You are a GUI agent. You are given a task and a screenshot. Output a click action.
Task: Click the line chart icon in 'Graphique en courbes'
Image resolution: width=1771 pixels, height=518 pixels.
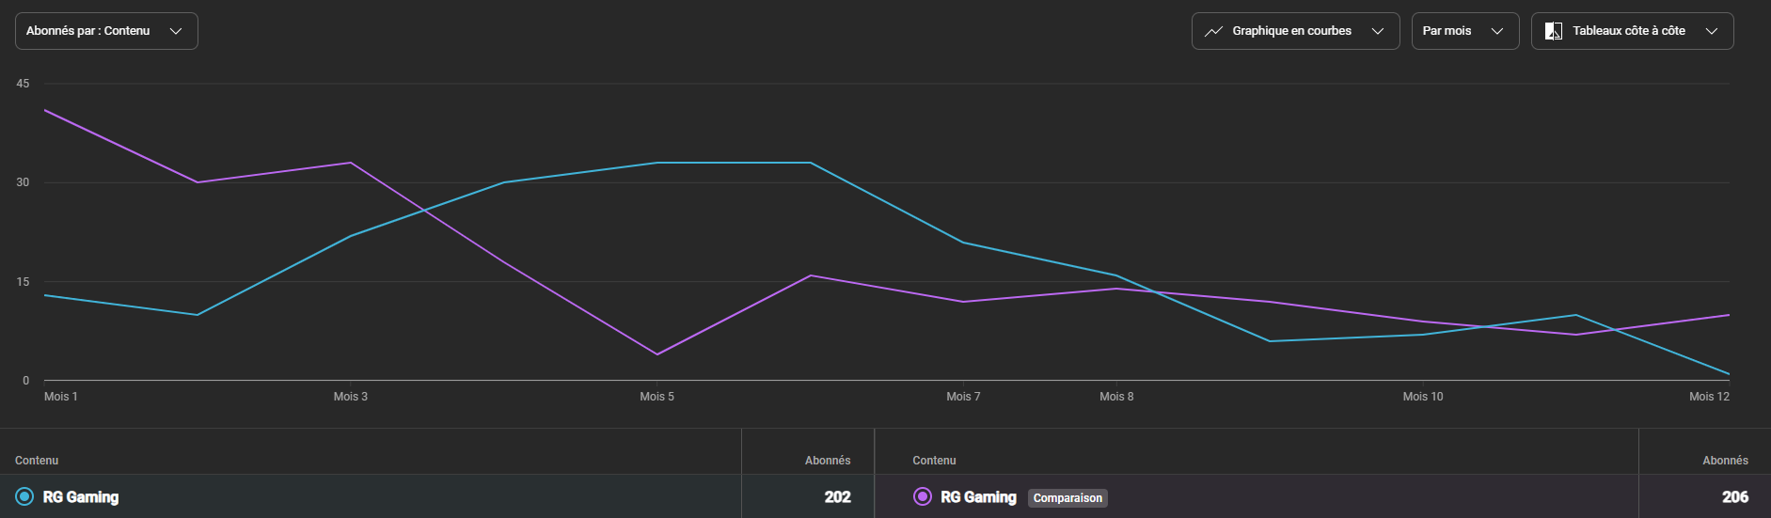[1214, 31]
